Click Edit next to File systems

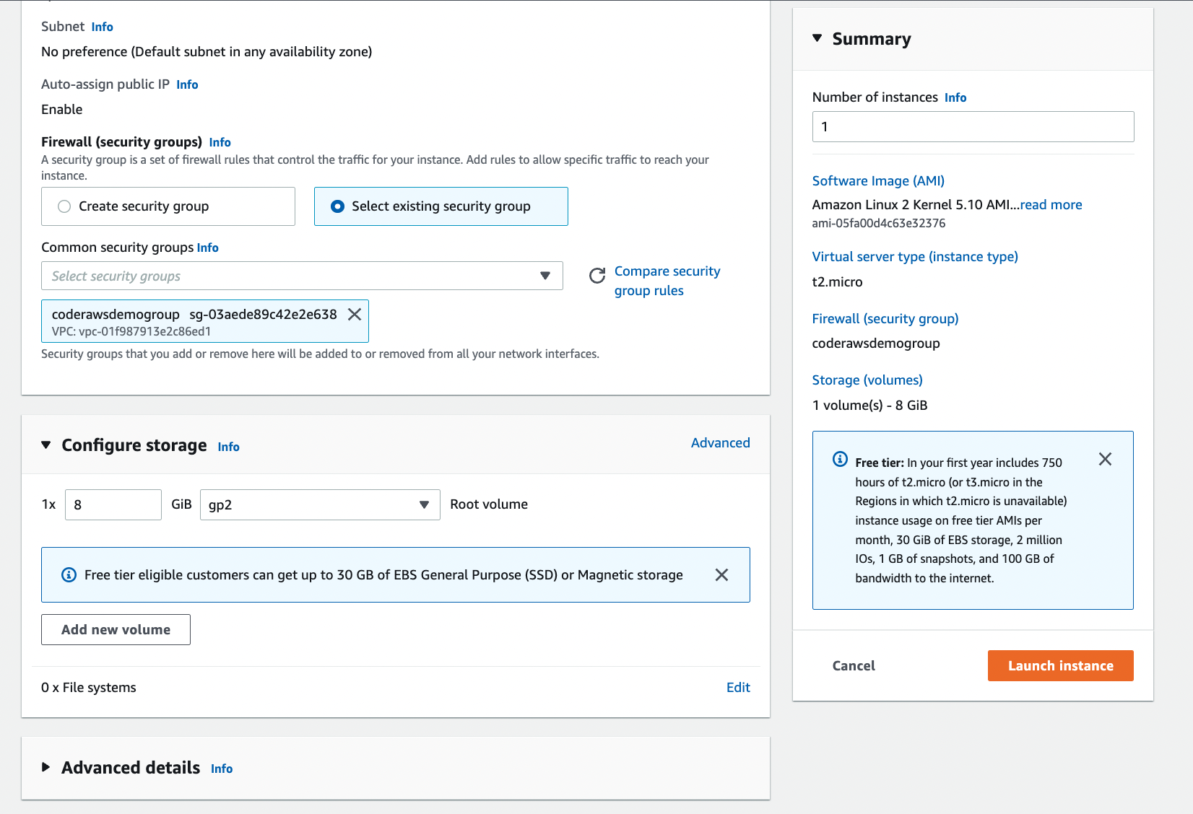(x=738, y=688)
